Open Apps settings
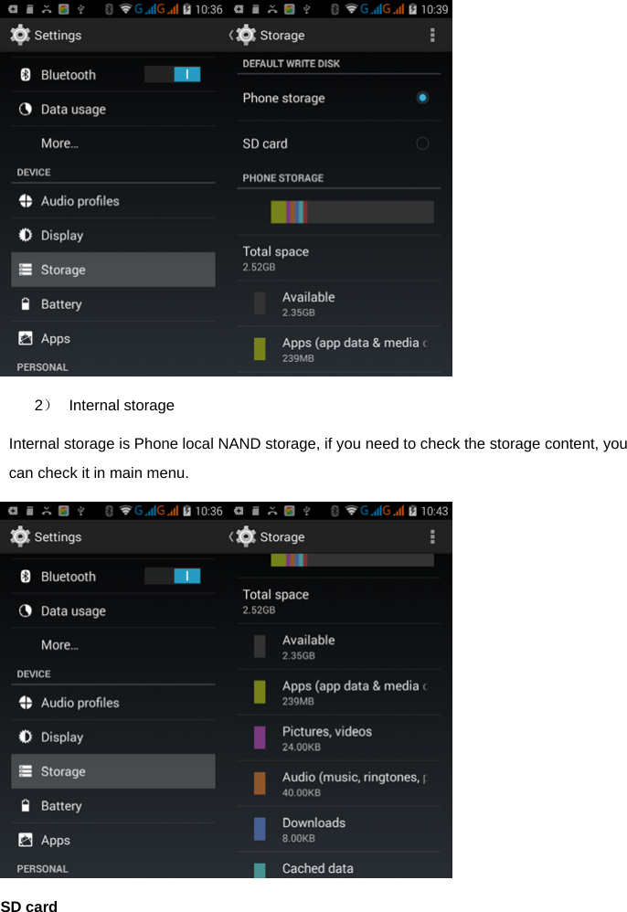 point(56,338)
